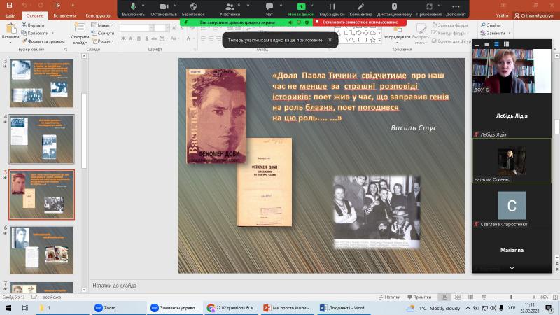Click Paste clipboard icon
The height and width of the screenshot is (315, 560).
click(x=10, y=29)
